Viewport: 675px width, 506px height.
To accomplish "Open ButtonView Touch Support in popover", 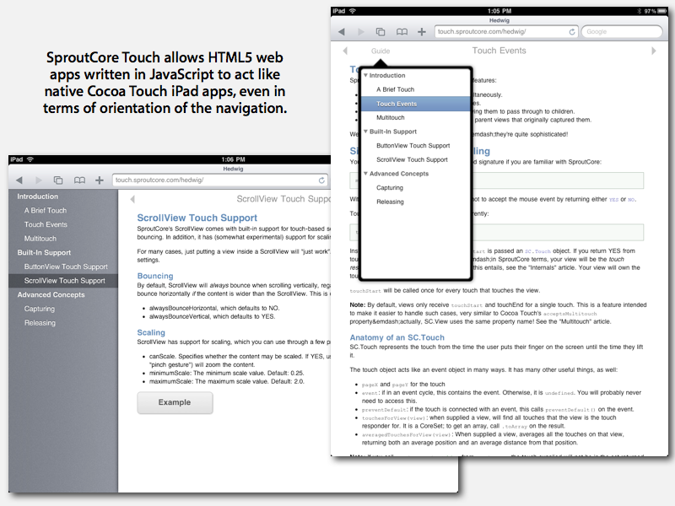I will pos(415,145).
